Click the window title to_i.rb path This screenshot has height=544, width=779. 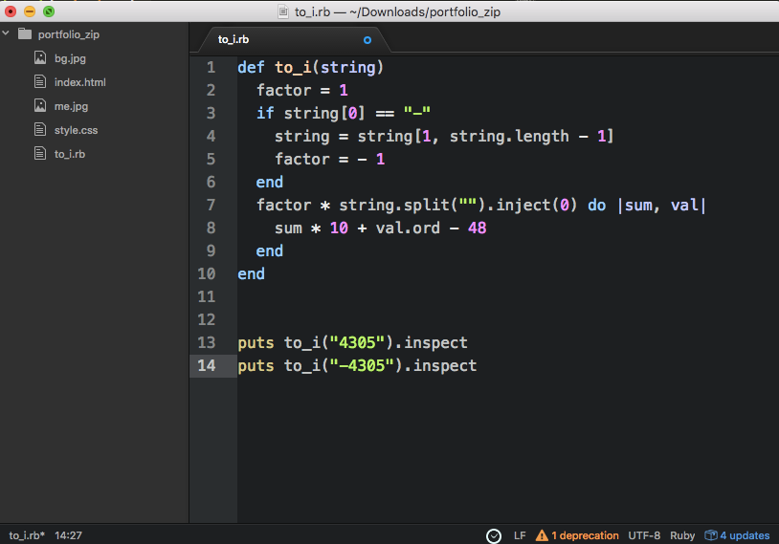(x=397, y=11)
